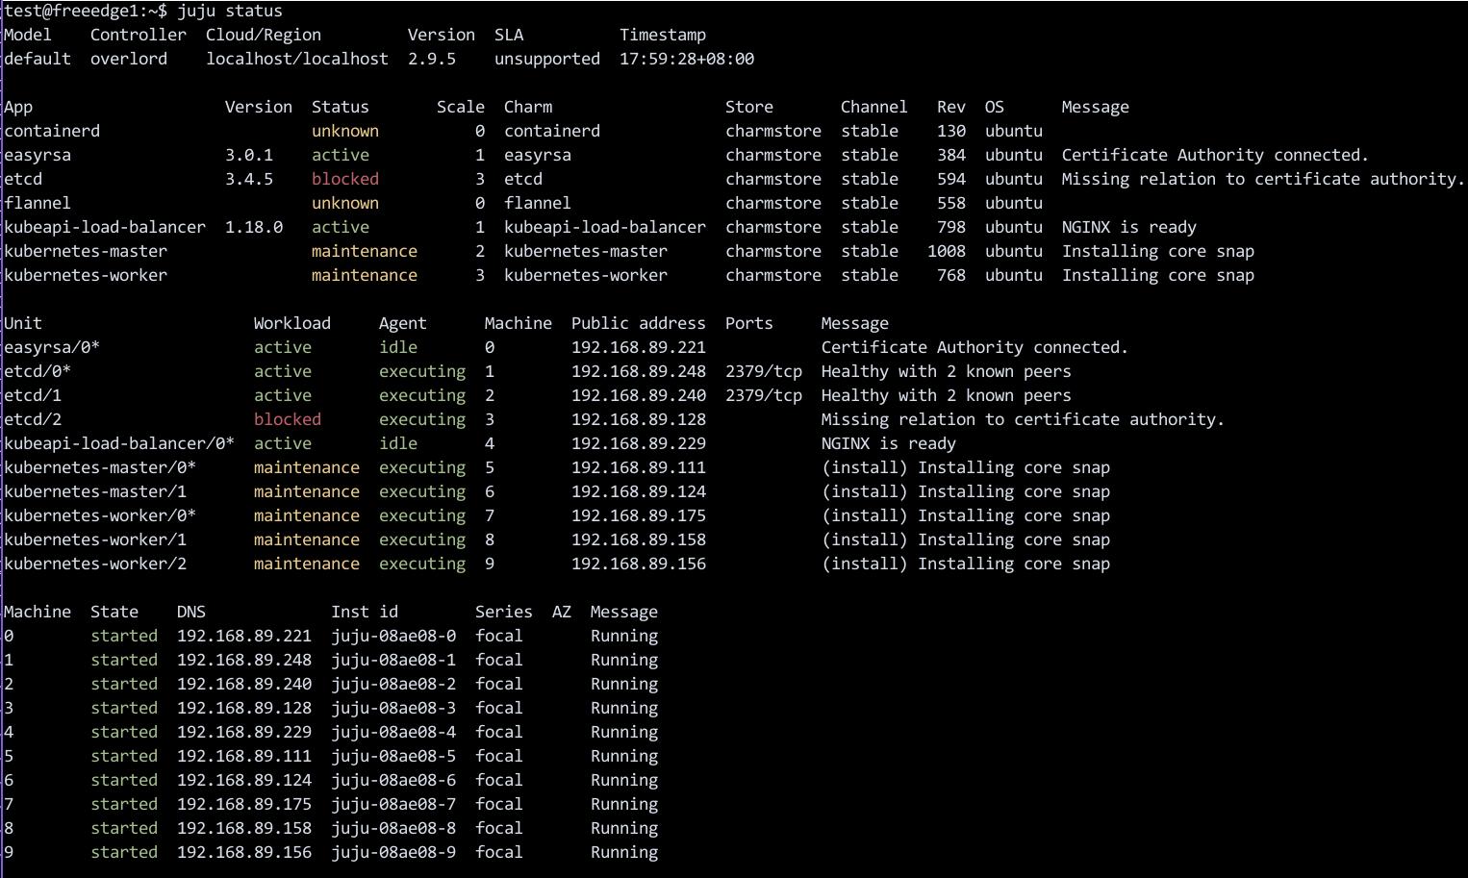The width and height of the screenshot is (1468, 878).
Task: Click the 'etcd/2' unit name
Action: (33, 419)
